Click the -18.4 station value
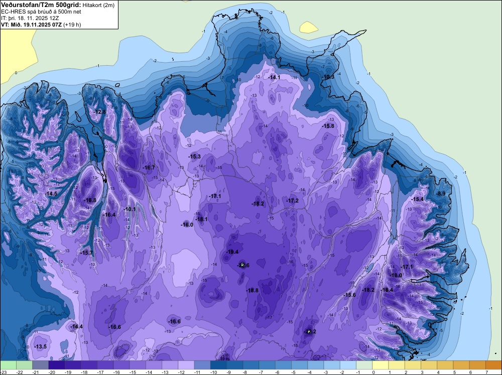502x375 pixels. [x=387, y=290]
